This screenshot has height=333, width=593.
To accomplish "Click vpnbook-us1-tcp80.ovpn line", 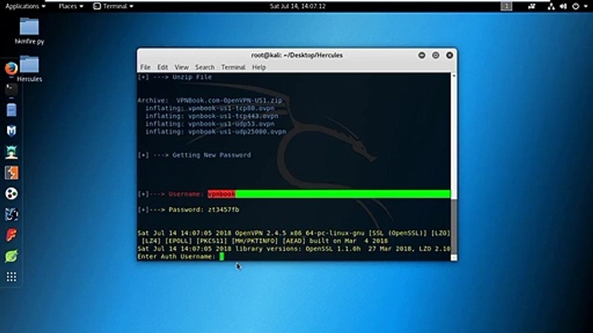I will [209, 108].
